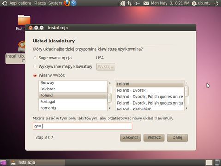The height and width of the screenshot is (166, 221).
Task: Click Instalacja taskbar button
Action: click(37, 162)
